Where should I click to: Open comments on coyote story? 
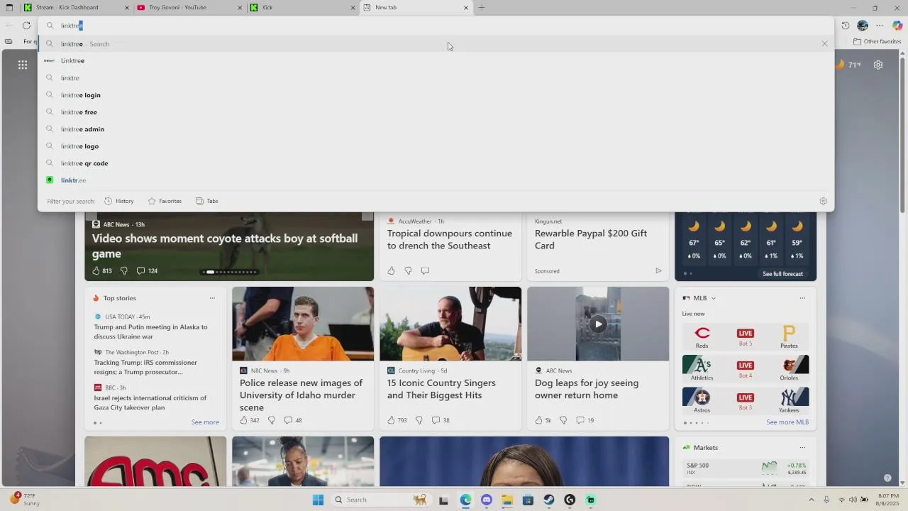point(147,270)
